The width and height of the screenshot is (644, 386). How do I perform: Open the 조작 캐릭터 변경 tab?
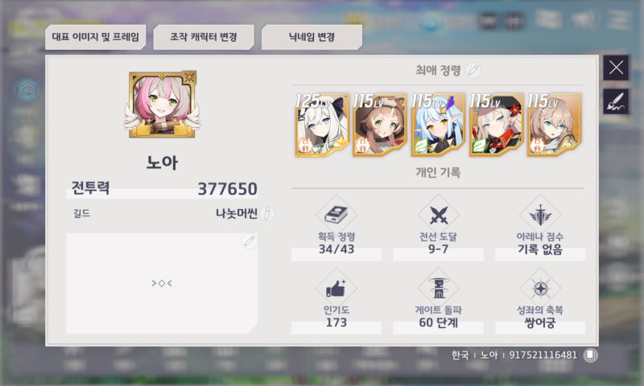(204, 37)
